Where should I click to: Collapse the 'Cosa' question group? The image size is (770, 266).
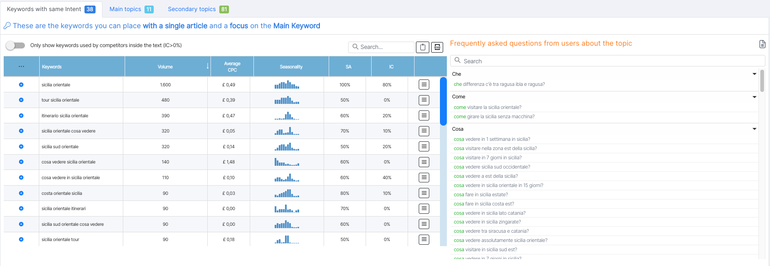754,129
